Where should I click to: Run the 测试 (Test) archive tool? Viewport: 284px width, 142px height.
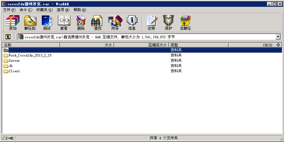pyautogui.click(x=47, y=23)
